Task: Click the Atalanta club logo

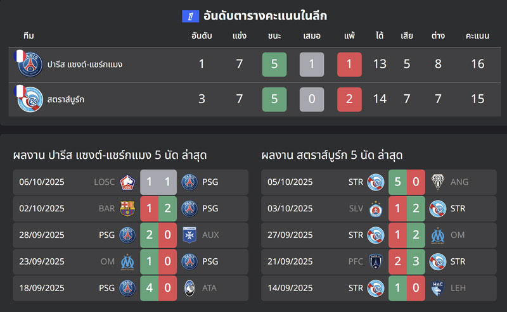Action: 190,288
